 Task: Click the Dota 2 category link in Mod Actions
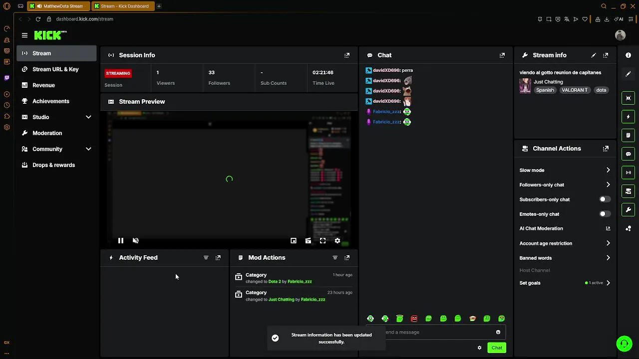[275, 282]
